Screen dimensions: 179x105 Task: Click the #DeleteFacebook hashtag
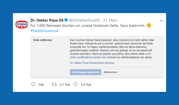tap(44, 31)
